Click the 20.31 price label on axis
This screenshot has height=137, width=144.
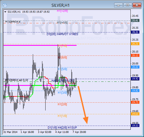click(x=135, y=32)
